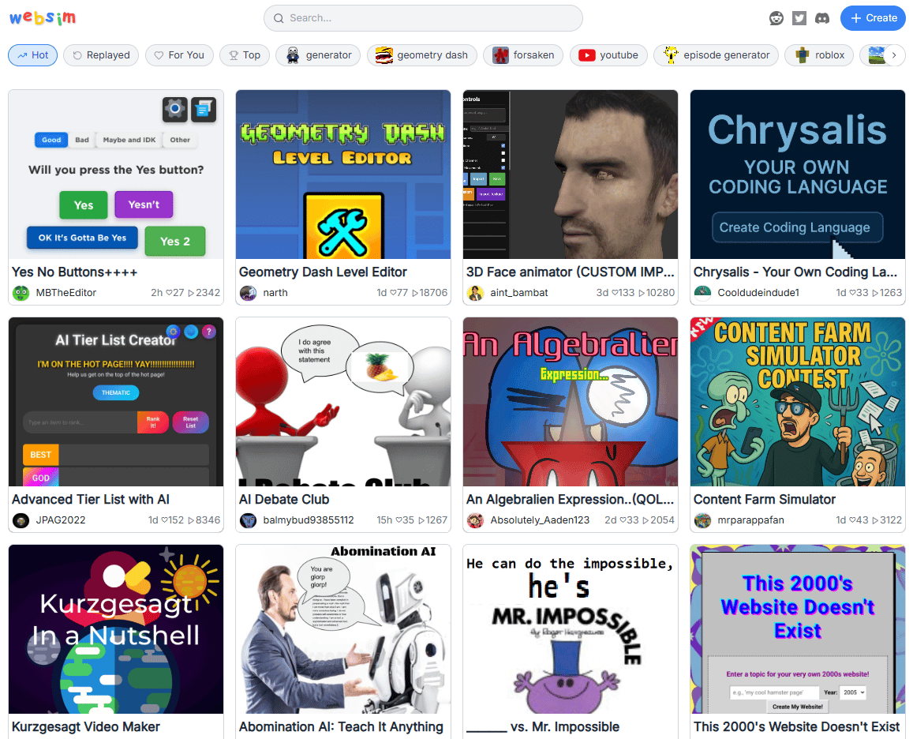Click JPAG2022's avatar icon
913x739 pixels.
(21, 520)
